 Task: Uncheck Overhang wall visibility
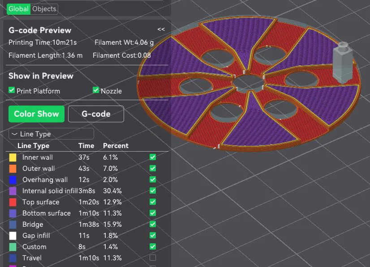[153, 179]
